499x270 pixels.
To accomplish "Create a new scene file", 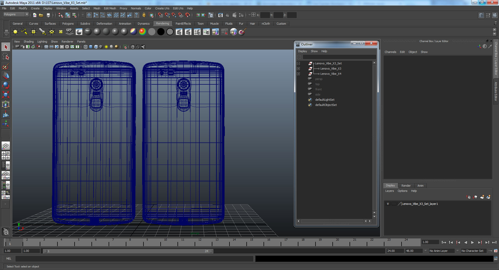I will tap(35, 15).
